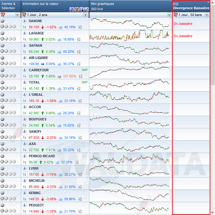The image size is (215, 215).
Task: Click candlestick chart icon for BOUYGUES
Action: [25, 125]
